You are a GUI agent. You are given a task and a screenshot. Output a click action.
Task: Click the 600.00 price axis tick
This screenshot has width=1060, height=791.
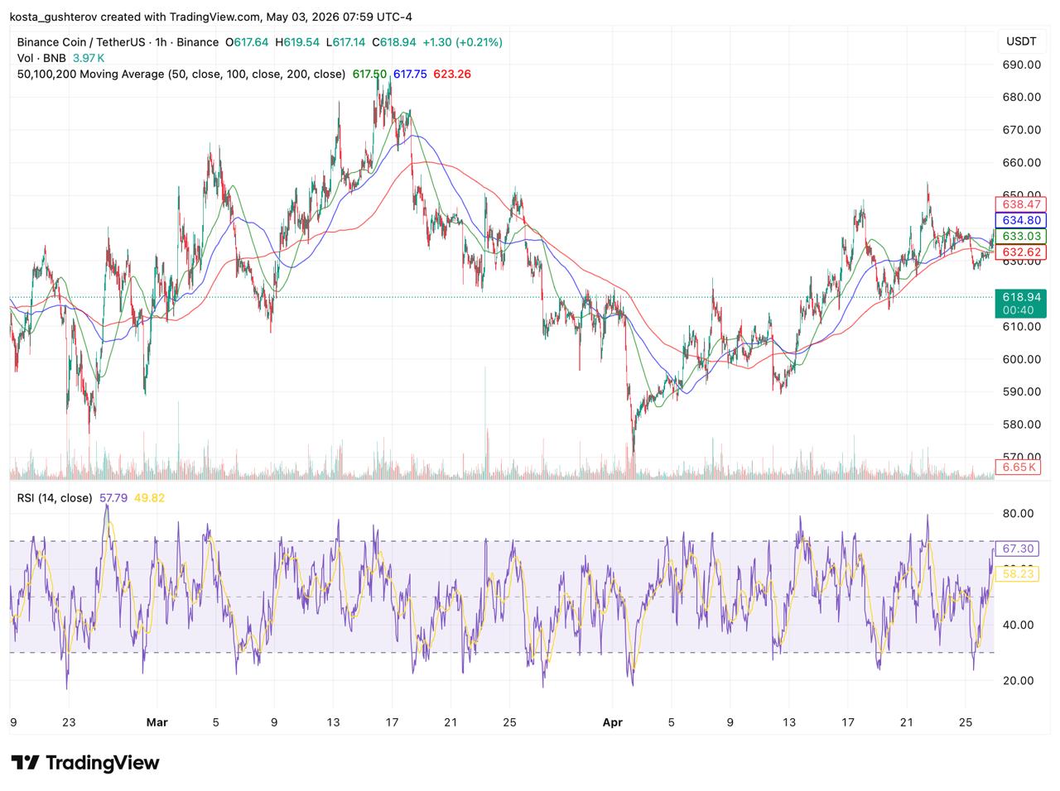pyautogui.click(x=1021, y=359)
